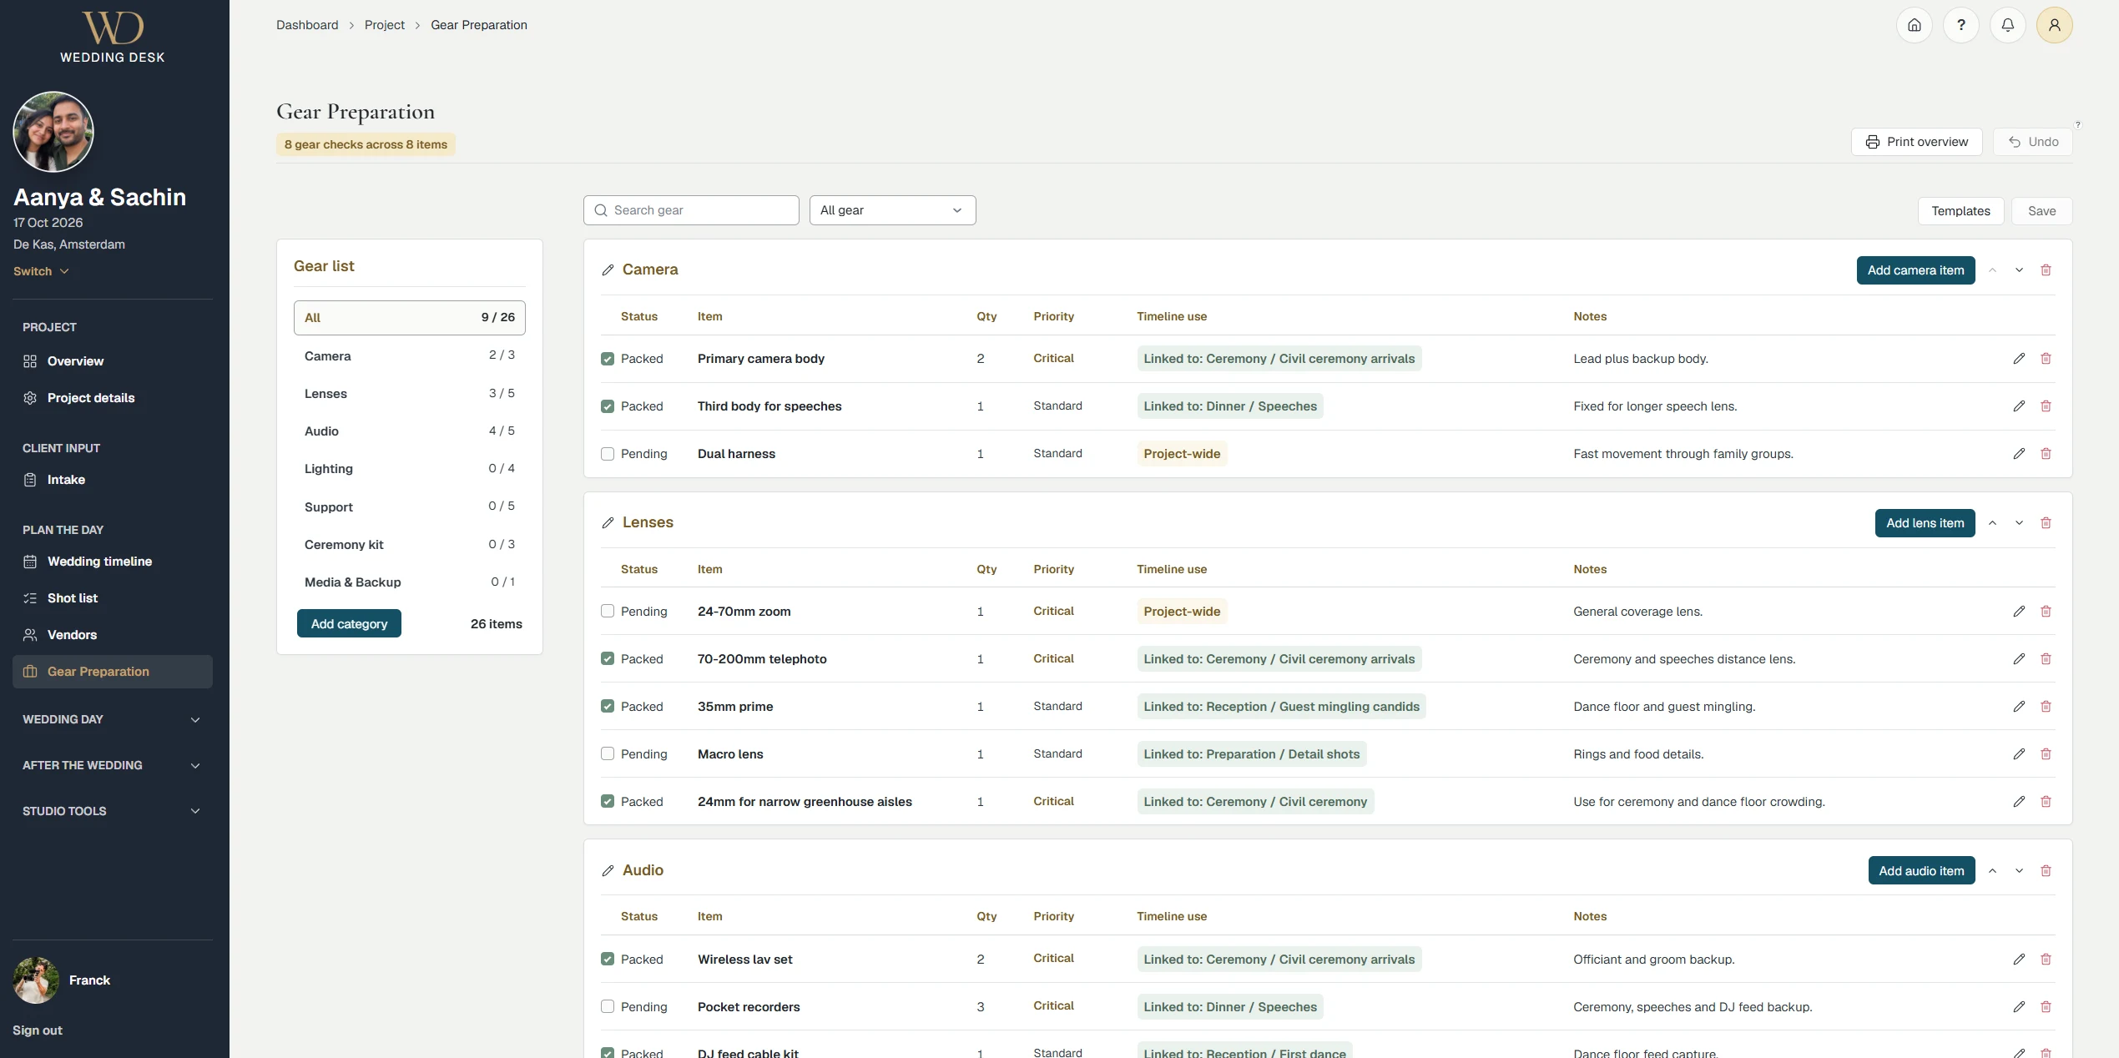Delete the Dual harness row
Viewport: 2119px width, 1058px height.
[x=2046, y=454]
